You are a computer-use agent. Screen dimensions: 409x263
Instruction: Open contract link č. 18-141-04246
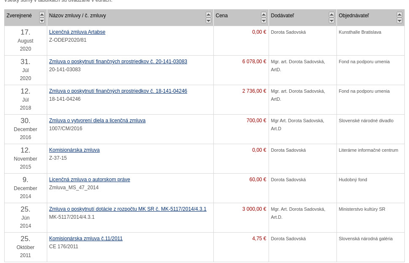(118, 91)
